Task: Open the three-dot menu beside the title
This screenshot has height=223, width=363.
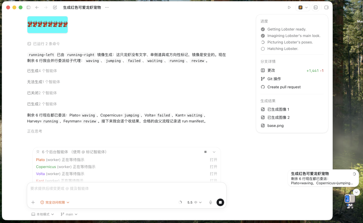Action: coord(107,7)
